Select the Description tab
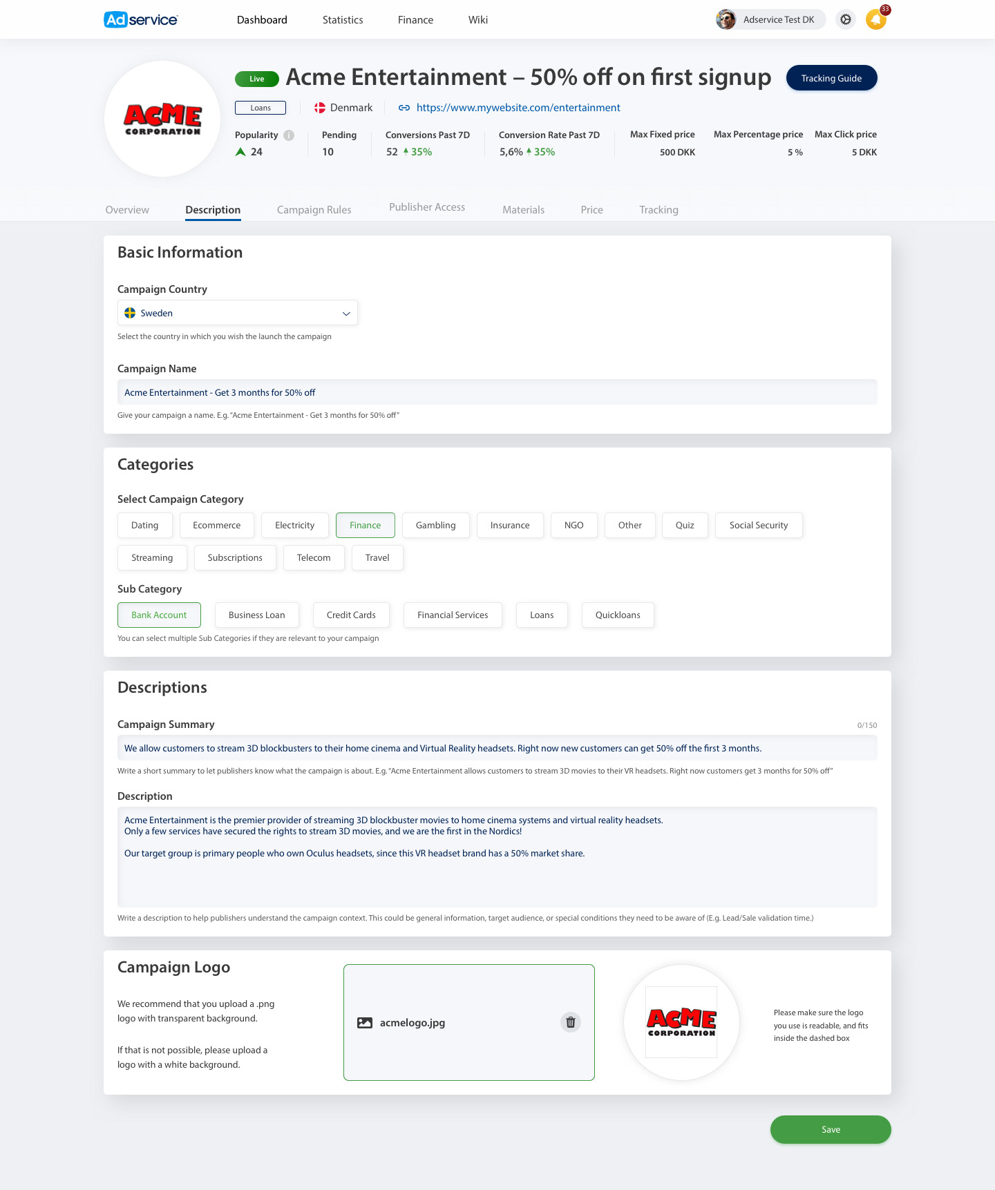The image size is (995, 1190). pos(213,210)
